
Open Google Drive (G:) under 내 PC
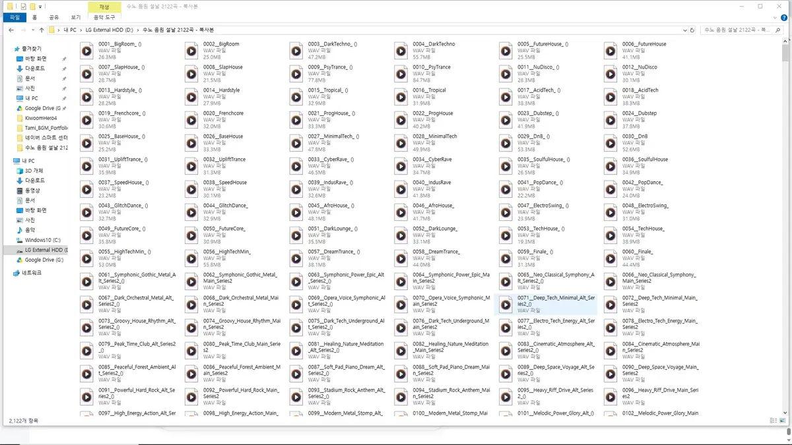[44, 260]
